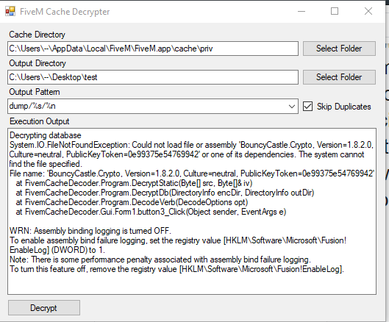Click the 'Form1.button3_Click' stack trace line
Screen dimensions: 389x322
[151, 212]
